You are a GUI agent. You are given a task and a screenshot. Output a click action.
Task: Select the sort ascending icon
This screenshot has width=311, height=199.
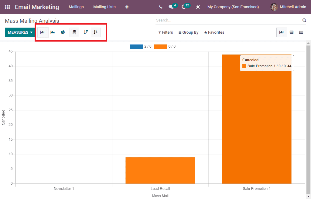click(96, 32)
